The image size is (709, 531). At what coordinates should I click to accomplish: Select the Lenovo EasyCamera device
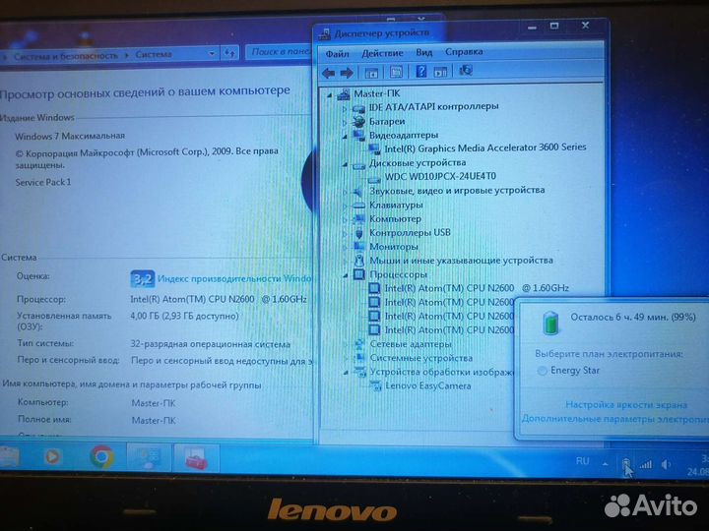(x=427, y=385)
